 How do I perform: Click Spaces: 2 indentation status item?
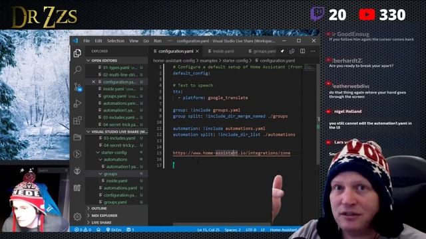(232, 230)
